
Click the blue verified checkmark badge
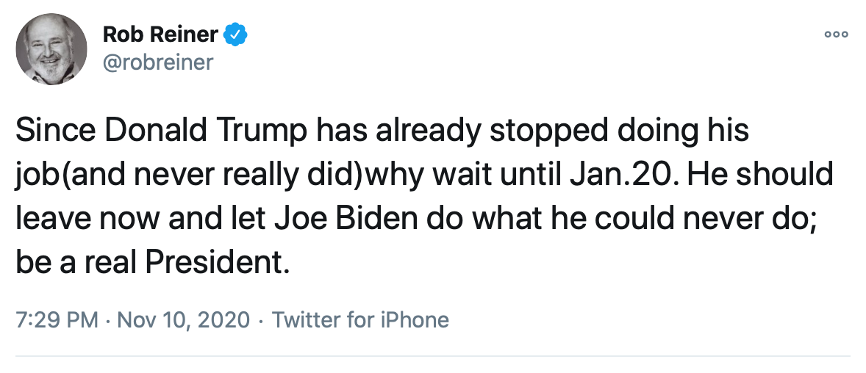(x=236, y=34)
